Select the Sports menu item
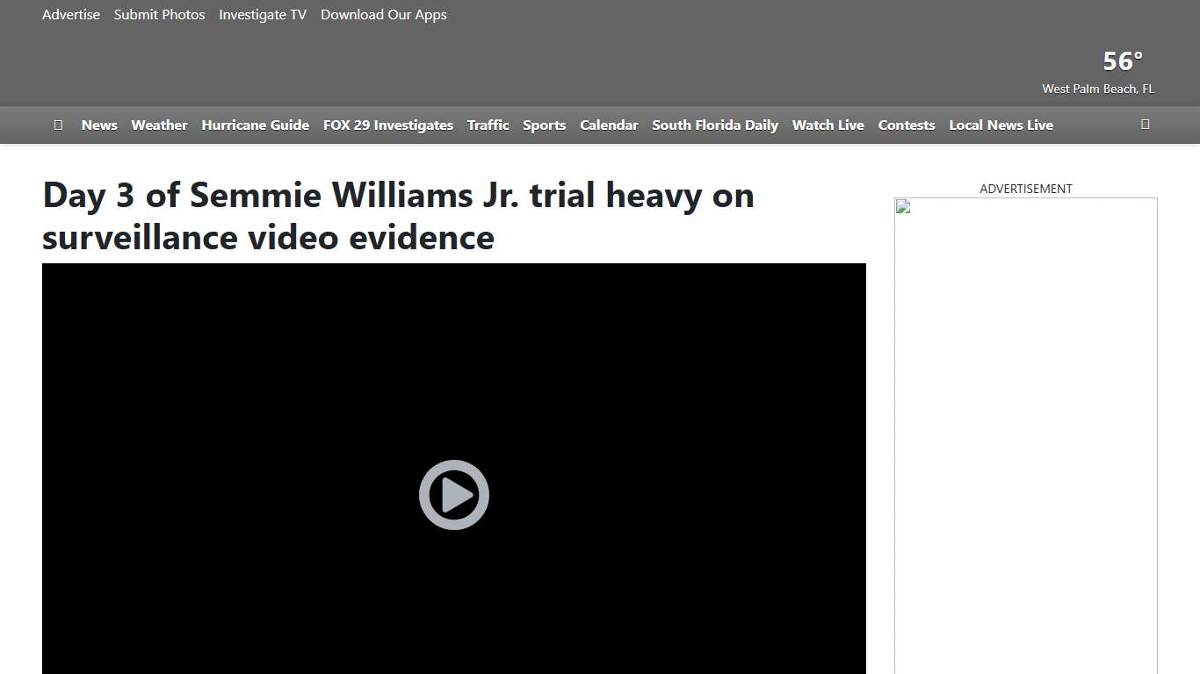The width and height of the screenshot is (1200, 674). tap(544, 125)
